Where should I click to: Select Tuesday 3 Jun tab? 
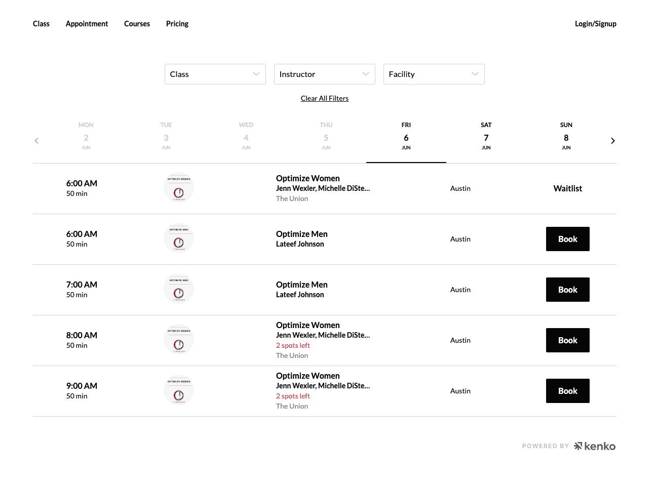click(166, 137)
